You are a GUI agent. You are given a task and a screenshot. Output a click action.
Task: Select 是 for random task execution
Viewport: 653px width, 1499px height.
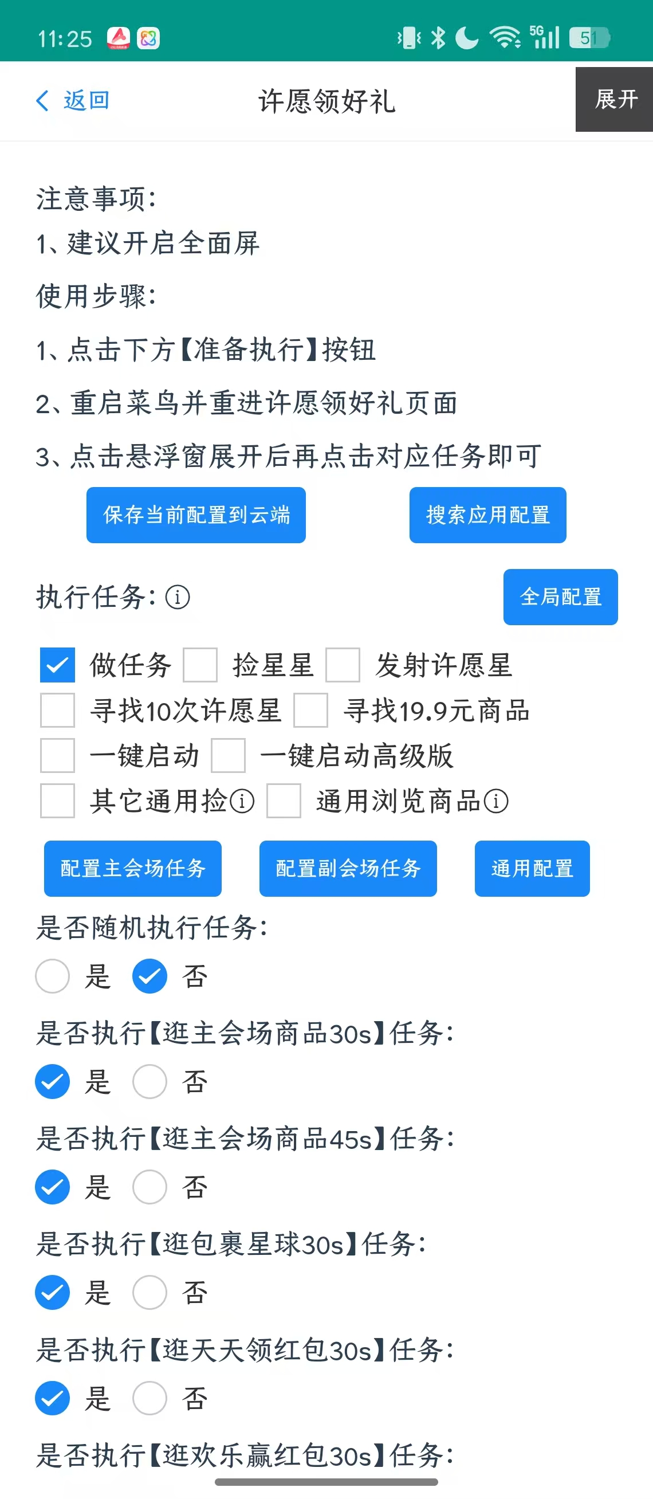coord(52,976)
